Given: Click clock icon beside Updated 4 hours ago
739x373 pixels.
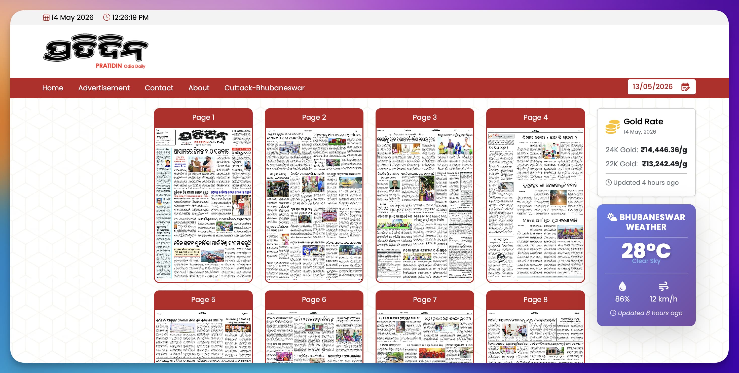Looking at the screenshot, I should coord(608,182).
